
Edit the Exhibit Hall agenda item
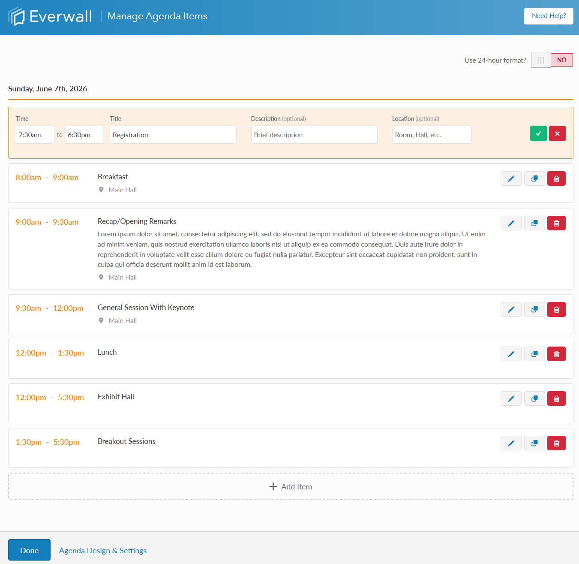(x=511, y=398)
